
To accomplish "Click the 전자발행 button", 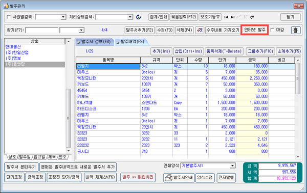I will (x=226, y=178).
